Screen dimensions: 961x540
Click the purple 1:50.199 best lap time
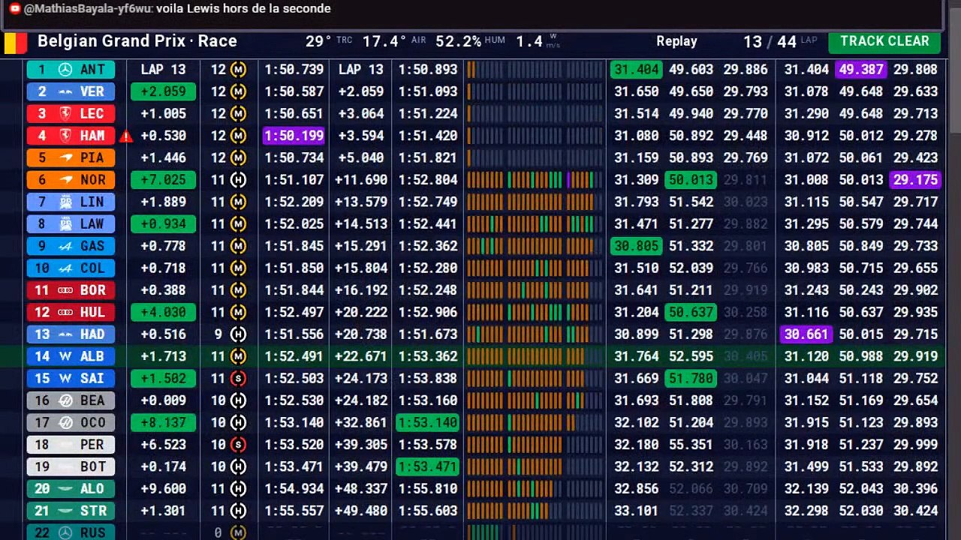click(x=294, y=136)
